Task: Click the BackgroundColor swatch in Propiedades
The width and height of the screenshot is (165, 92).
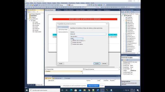Action: coord(131,62)
